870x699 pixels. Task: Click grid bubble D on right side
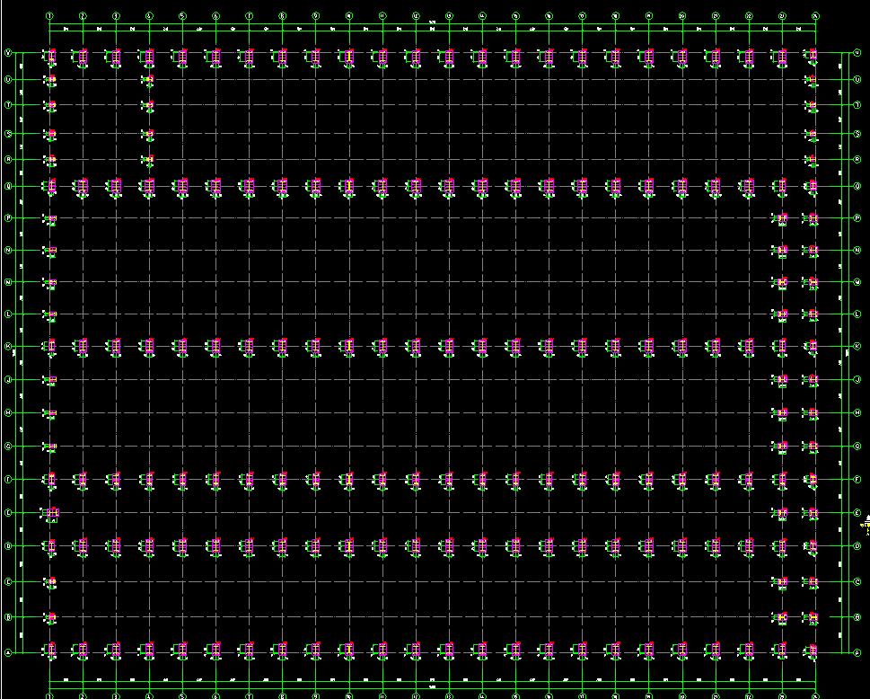coord(857,545)
